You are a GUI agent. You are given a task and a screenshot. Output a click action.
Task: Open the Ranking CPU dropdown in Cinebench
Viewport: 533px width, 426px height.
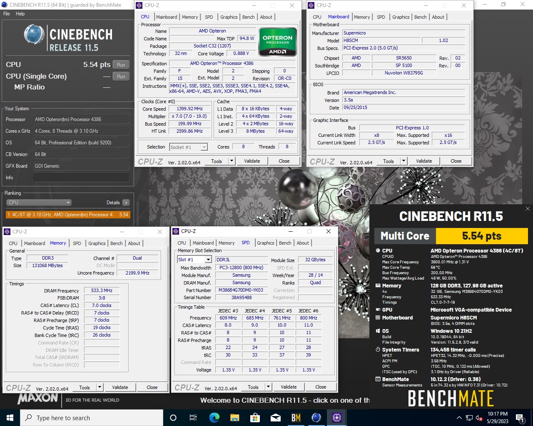click(x=39, y=203)
